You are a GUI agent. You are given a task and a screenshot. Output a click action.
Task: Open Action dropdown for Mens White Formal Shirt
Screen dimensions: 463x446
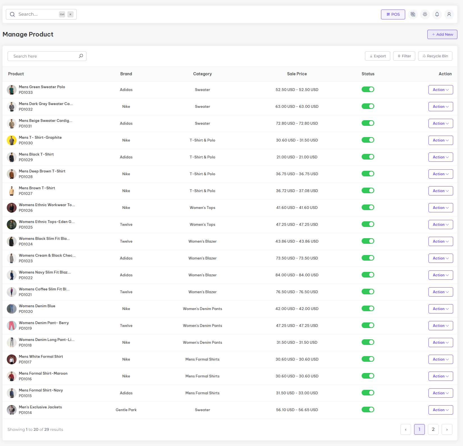tap(441, 359)
